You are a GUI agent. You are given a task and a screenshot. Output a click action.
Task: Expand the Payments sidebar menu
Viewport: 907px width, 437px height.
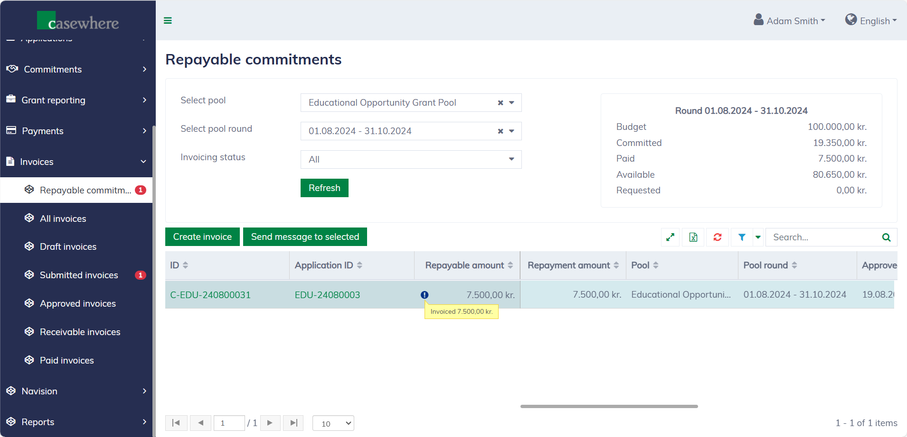[x=76, y=131]
